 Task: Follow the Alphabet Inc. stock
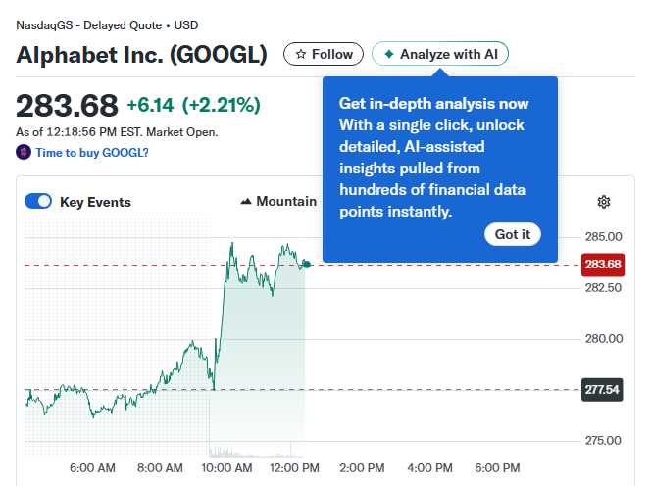(324, 55)
